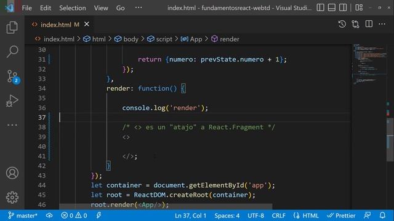Open the Selection menu
Image resolution: width=394 pixels, height=221 pixels.
(x=73, y=8)
